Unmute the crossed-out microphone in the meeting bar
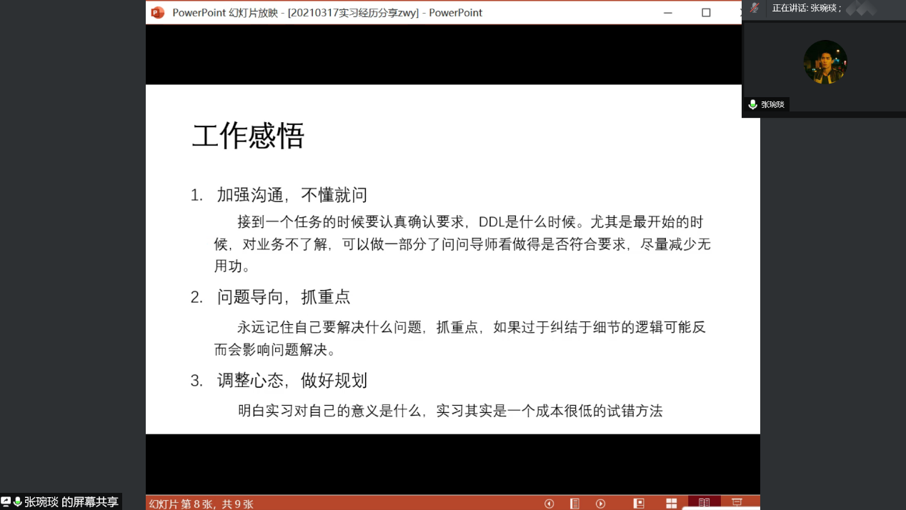The height and width of the screenshot is (510, 906). (x=755, y=9)
